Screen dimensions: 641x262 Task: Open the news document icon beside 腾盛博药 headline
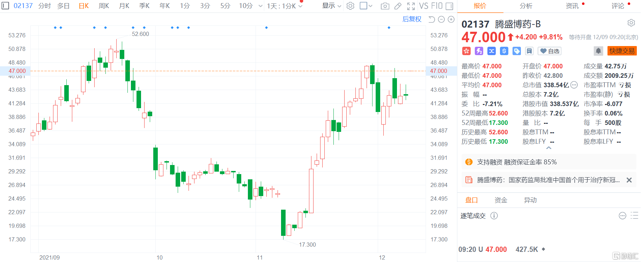click(x=469, y=180)
